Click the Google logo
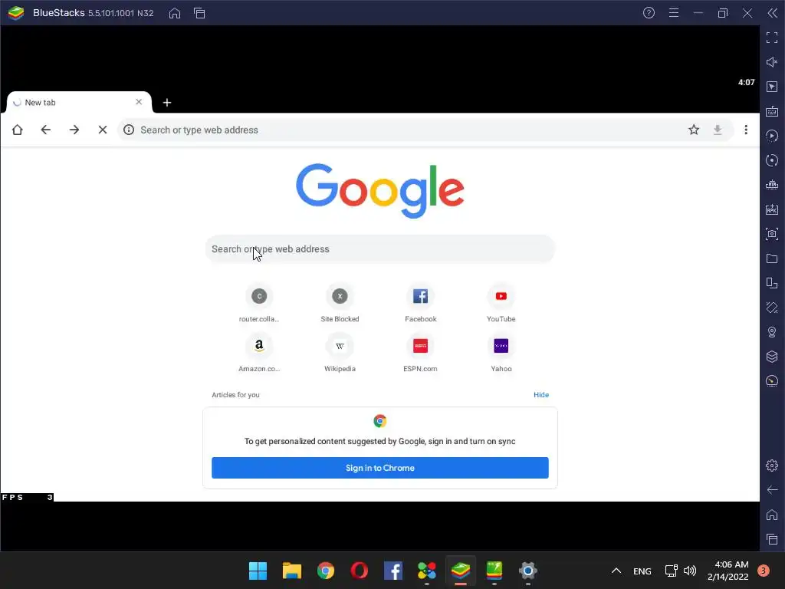The width and height of the screenshot is (785, 589). click(380, 190)
